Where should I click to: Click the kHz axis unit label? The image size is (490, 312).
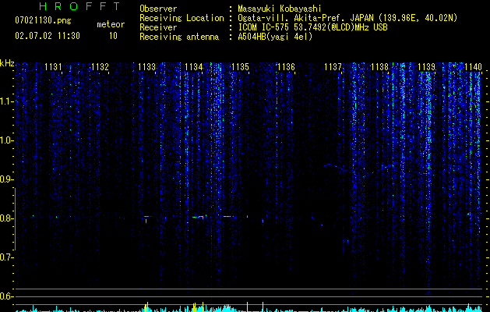coord(7,63)
